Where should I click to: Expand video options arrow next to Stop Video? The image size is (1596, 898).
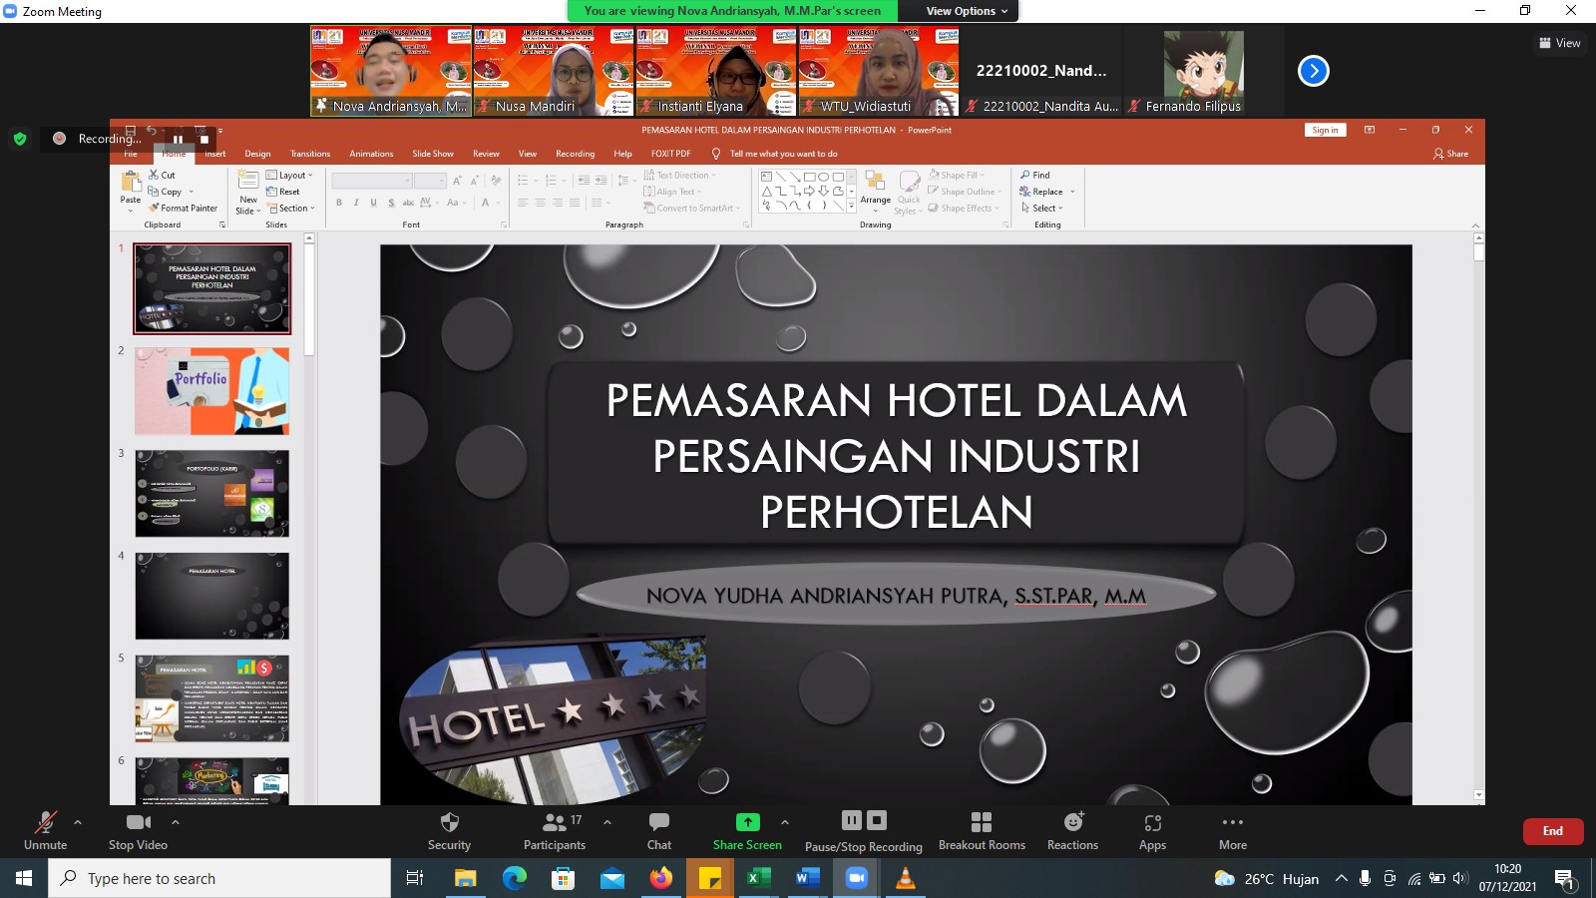[176, 822]
